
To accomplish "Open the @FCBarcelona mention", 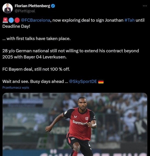I will [x=35, y=20].
